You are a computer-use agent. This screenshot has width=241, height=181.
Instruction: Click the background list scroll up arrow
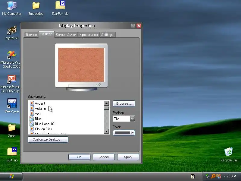click(x=106, y=103)
